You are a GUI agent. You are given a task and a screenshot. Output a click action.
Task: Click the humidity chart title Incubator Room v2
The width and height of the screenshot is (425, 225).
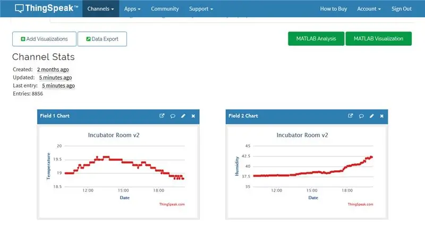point(302,135)
